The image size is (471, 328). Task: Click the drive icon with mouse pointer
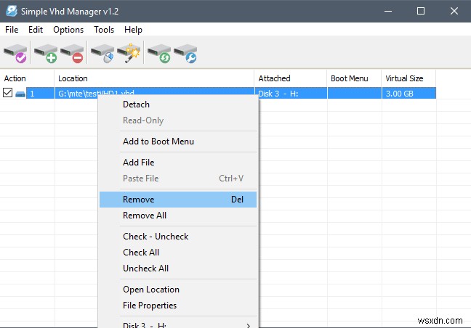coord(102,53)
